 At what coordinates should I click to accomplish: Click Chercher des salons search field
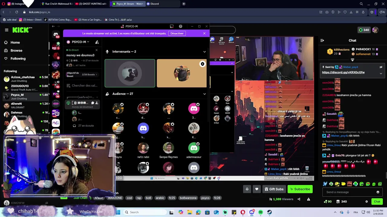[82, 86]
